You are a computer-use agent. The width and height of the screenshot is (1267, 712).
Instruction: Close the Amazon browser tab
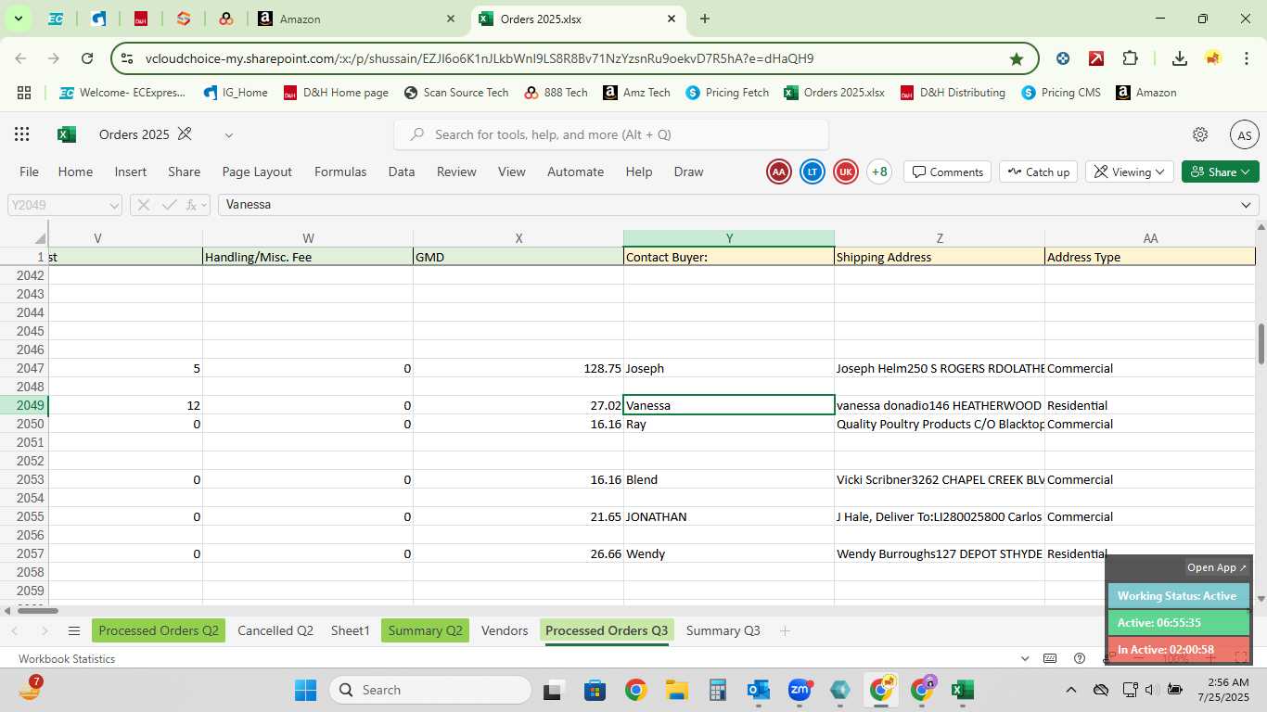(x=451, y=19)
